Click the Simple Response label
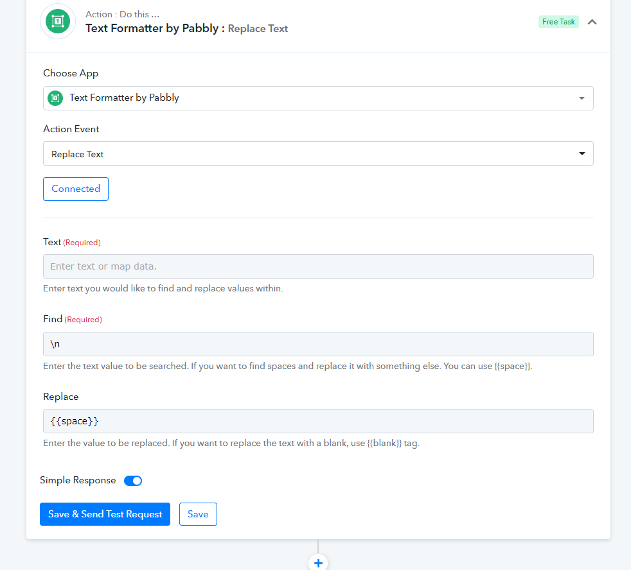631x570 pixels. tap(78, 480)
